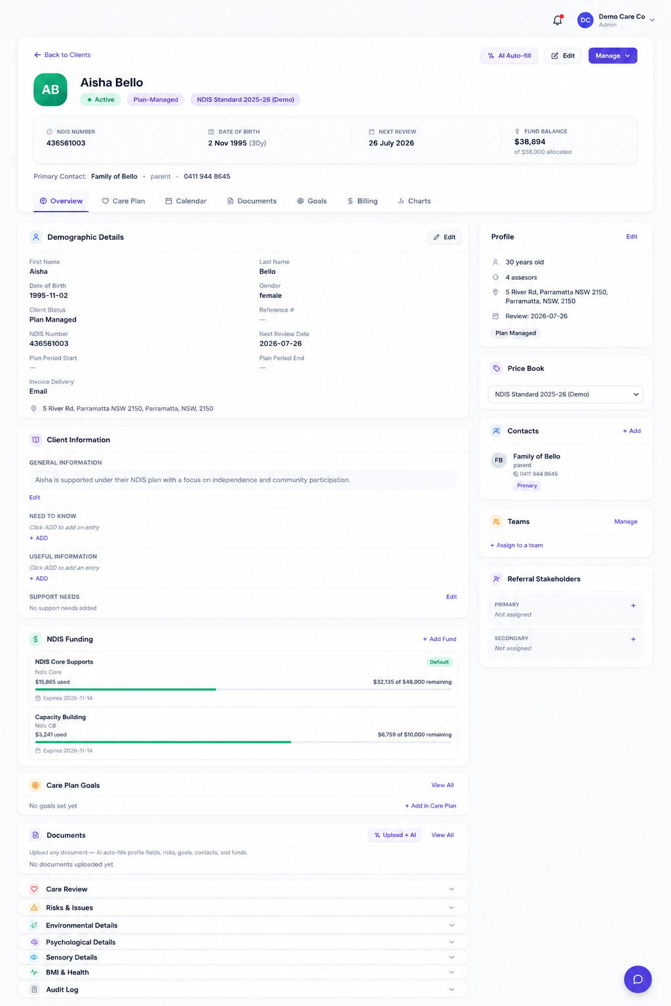Click the Referral Stakeholders icon

(497, 579)
